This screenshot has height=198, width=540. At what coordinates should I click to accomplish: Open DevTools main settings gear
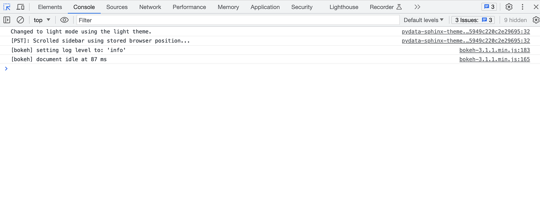click(509, 7)
